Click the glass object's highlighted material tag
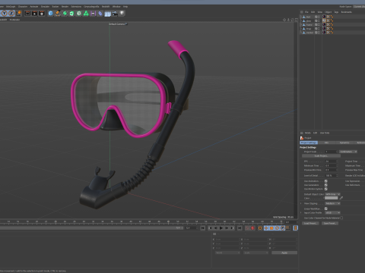 (x=324, y=20)
